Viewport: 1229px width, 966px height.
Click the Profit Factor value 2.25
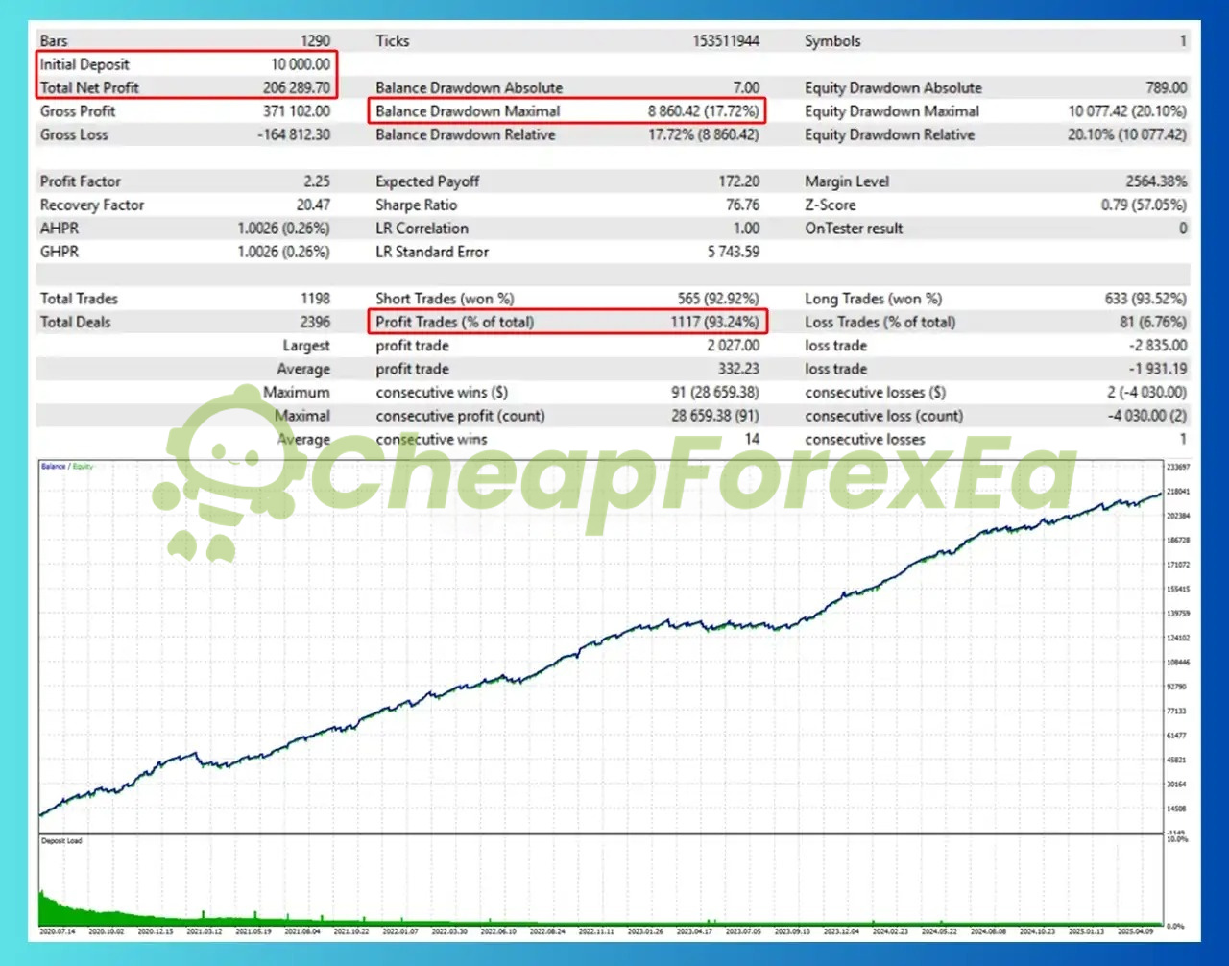click(x=317, y=181)
